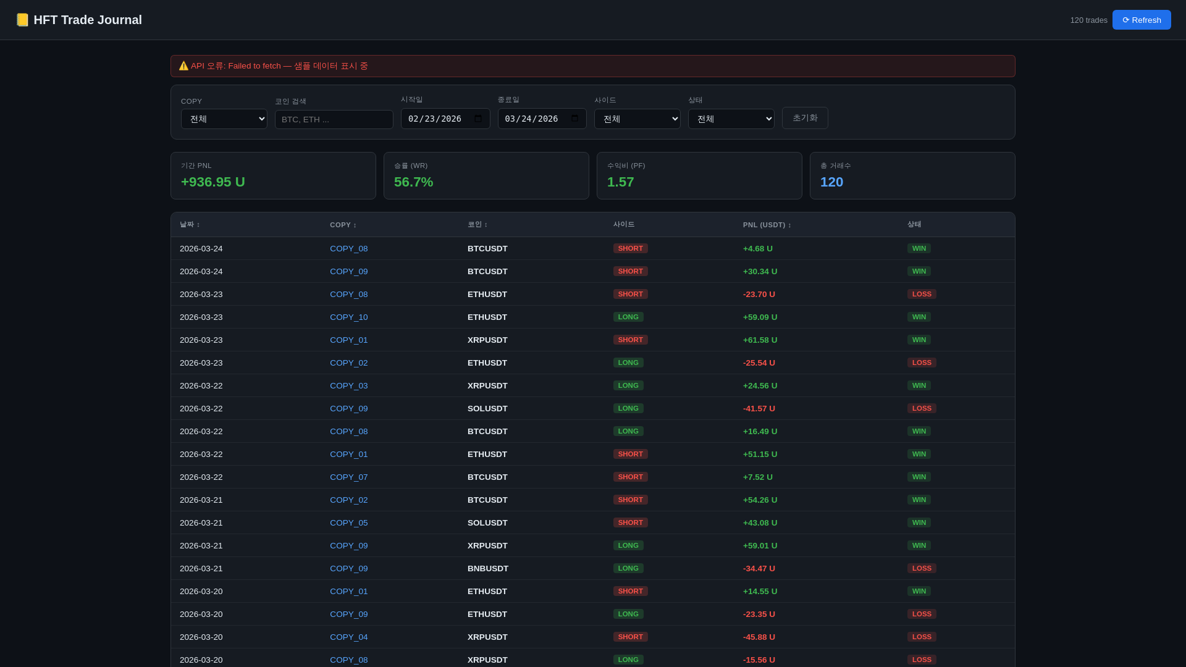Click BNBUSDT coin cell
Screen dimensions: 1186x667
click(x=488, y=569)
